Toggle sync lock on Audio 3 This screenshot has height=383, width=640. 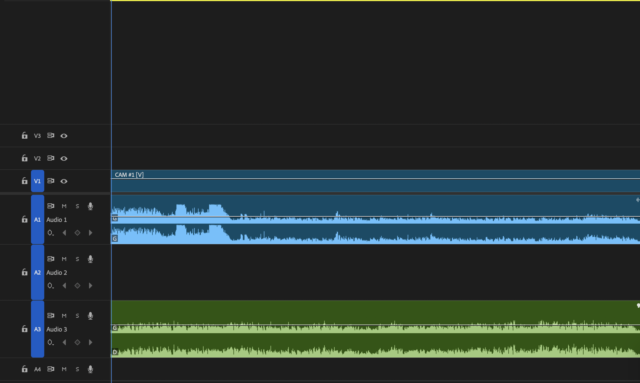click(51, 315)
